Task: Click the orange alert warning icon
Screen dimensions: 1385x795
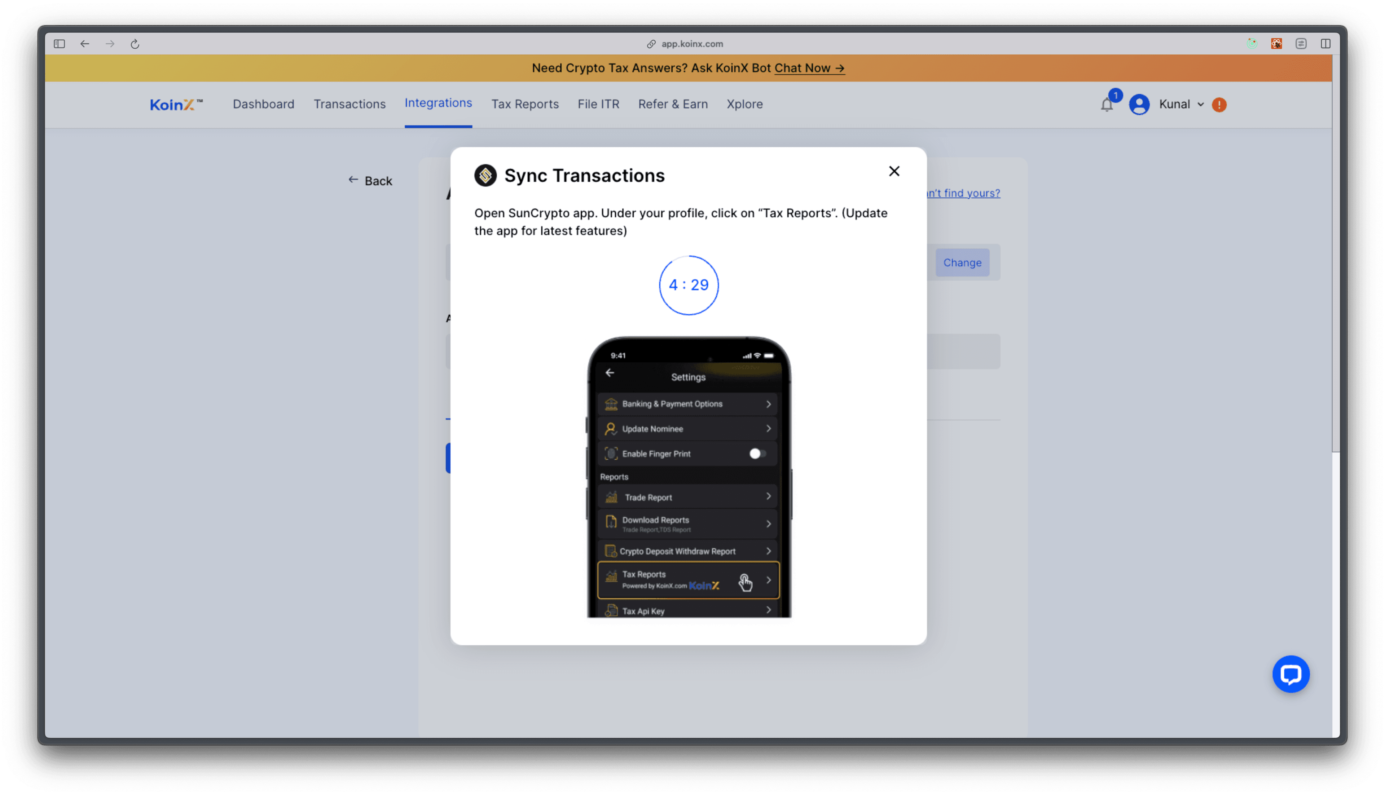Action: tap(1219, 104)
